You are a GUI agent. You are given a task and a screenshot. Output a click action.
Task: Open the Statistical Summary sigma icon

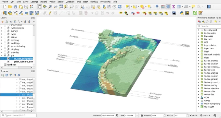pos(174,6)
